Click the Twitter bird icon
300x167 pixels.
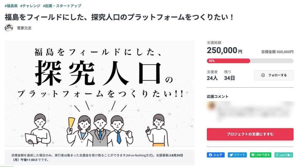pos(231,155)
